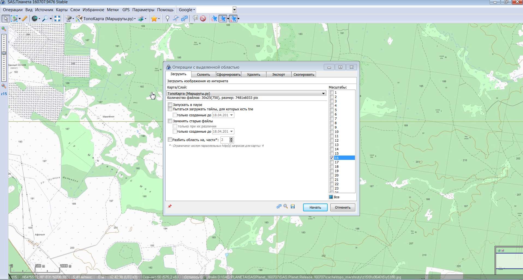Viewport: 523px width, 280px height.
Task: Expand the Карта/Слой map dropdown
Action: pos(323,93)
